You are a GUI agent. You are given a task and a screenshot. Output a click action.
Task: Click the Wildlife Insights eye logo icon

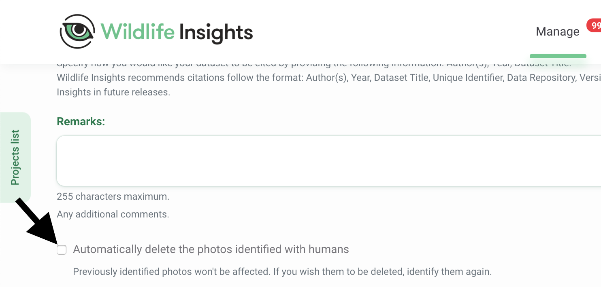pos(77,31)
